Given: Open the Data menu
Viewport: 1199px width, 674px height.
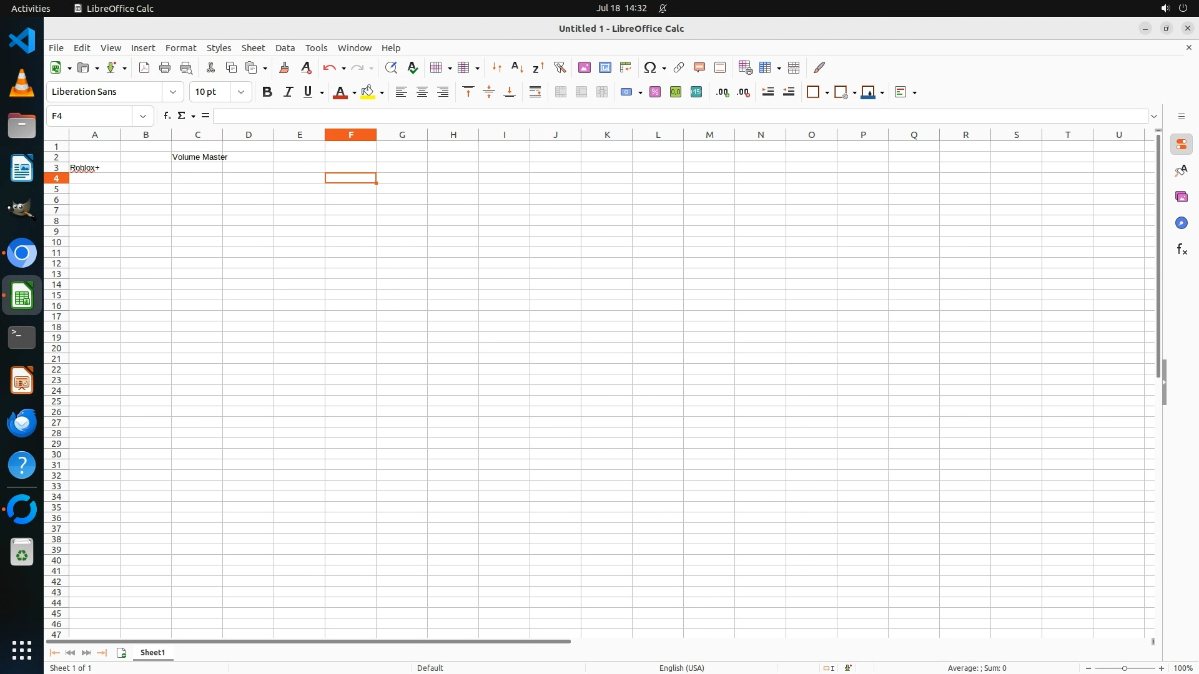Looking at the screenshot, I should coord(285,48).
